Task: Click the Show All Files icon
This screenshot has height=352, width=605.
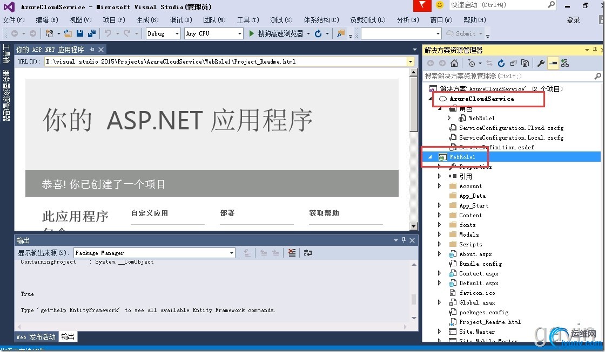Action: pos(525,63)
